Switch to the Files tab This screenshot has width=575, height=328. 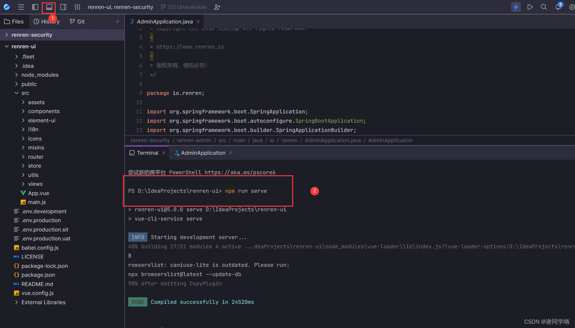pyautogui.click(x=14, y=21)
